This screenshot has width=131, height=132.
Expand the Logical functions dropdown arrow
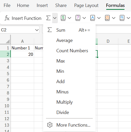tap(84, 18)
